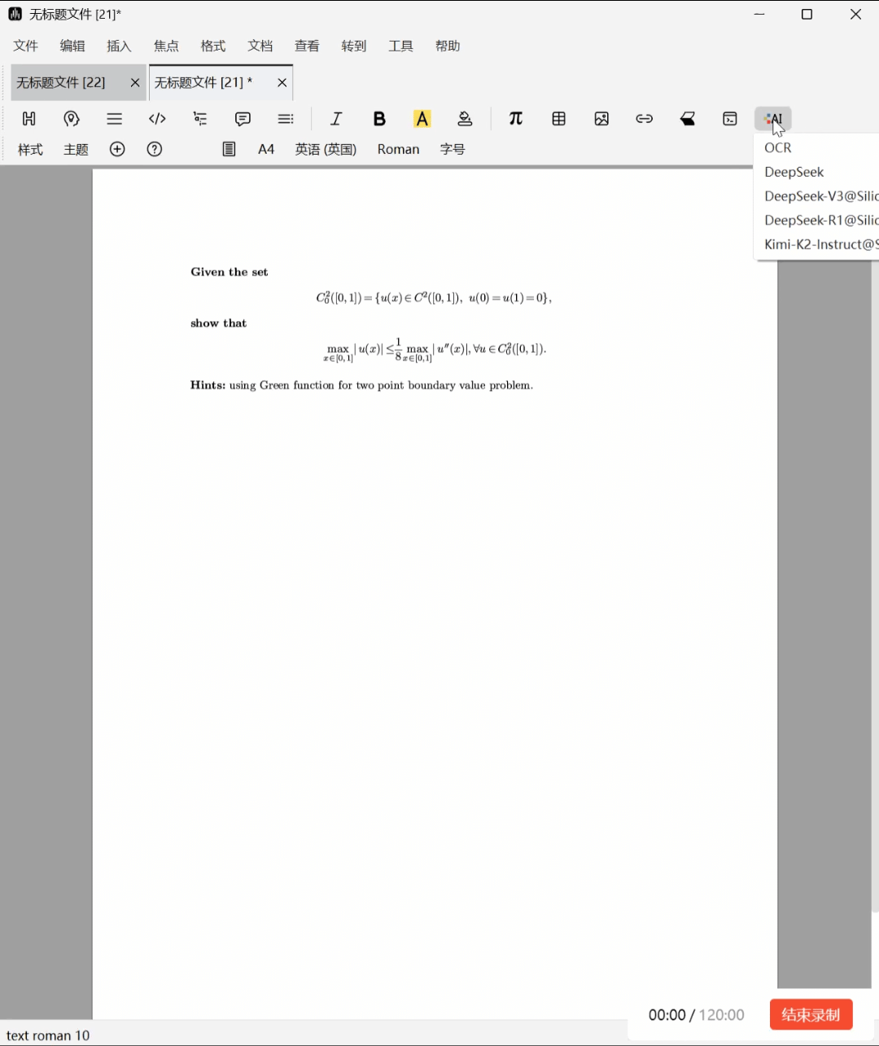The height and width of the screenshot is (1046, 879).
Task: Click the 结束录制 button
Action: (x=811, y=1014)
